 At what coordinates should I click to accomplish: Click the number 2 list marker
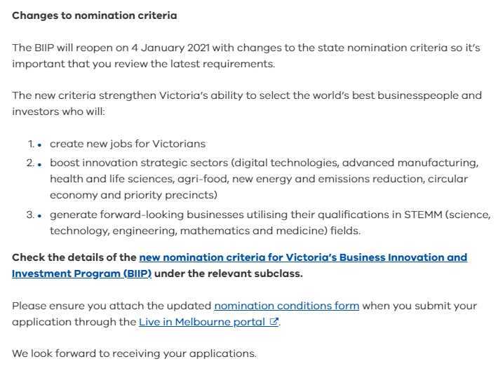[x=30, y=163]
